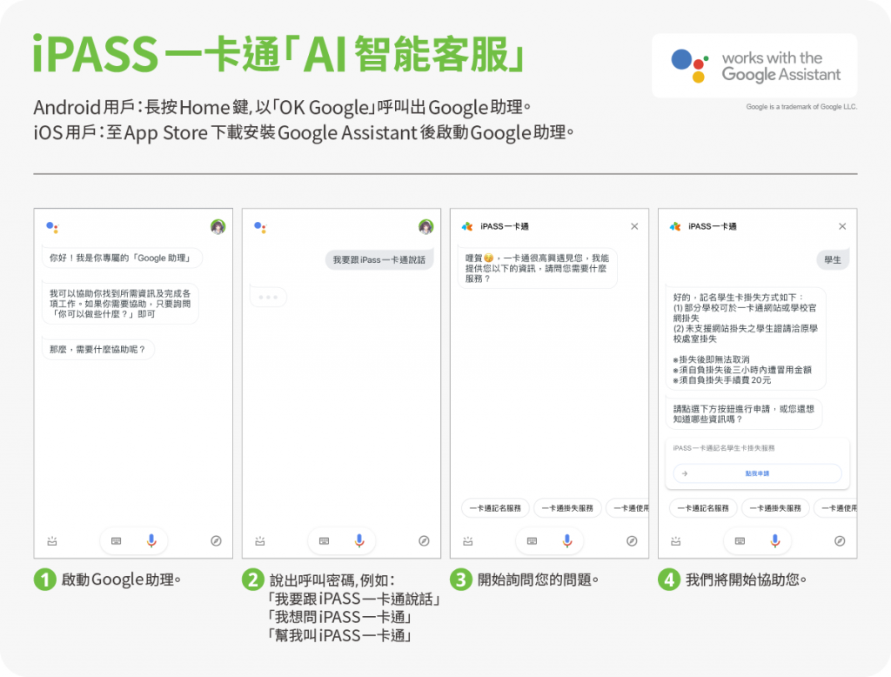Click the profile avatar in step 2 screen
Screen dimensions: 891x677
click(x=425, y=227)
